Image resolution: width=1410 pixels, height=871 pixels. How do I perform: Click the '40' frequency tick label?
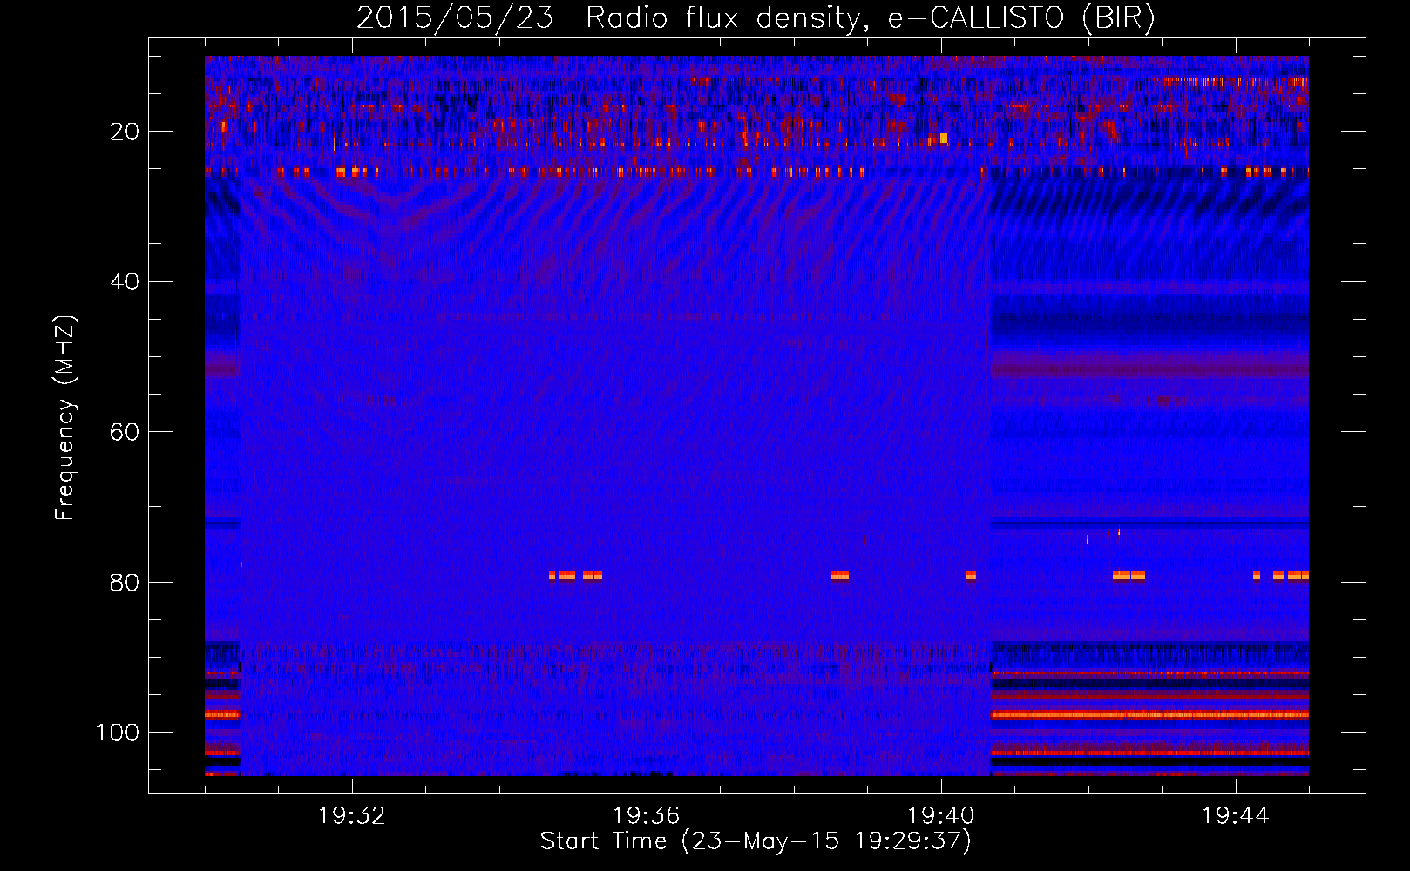click(125, 282)
